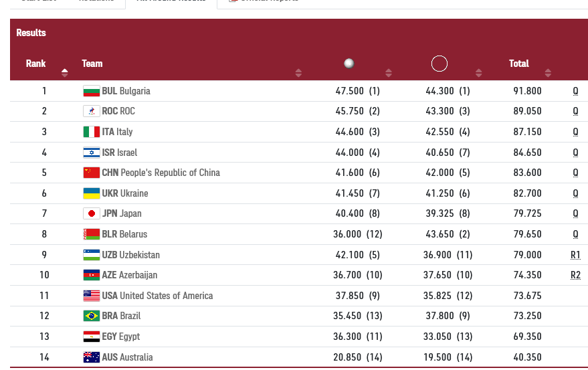Sort by Total using its sort arrows
This screenshot has height=370, width=588.
pyautogui.click(x=548, y=73)
